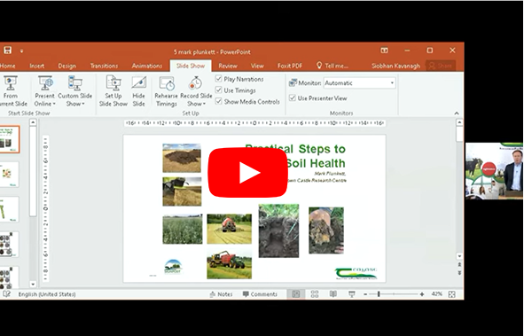Switch to the Transitions tab
The width and height of the screenshot is (524, 336).
pos(104,66)
